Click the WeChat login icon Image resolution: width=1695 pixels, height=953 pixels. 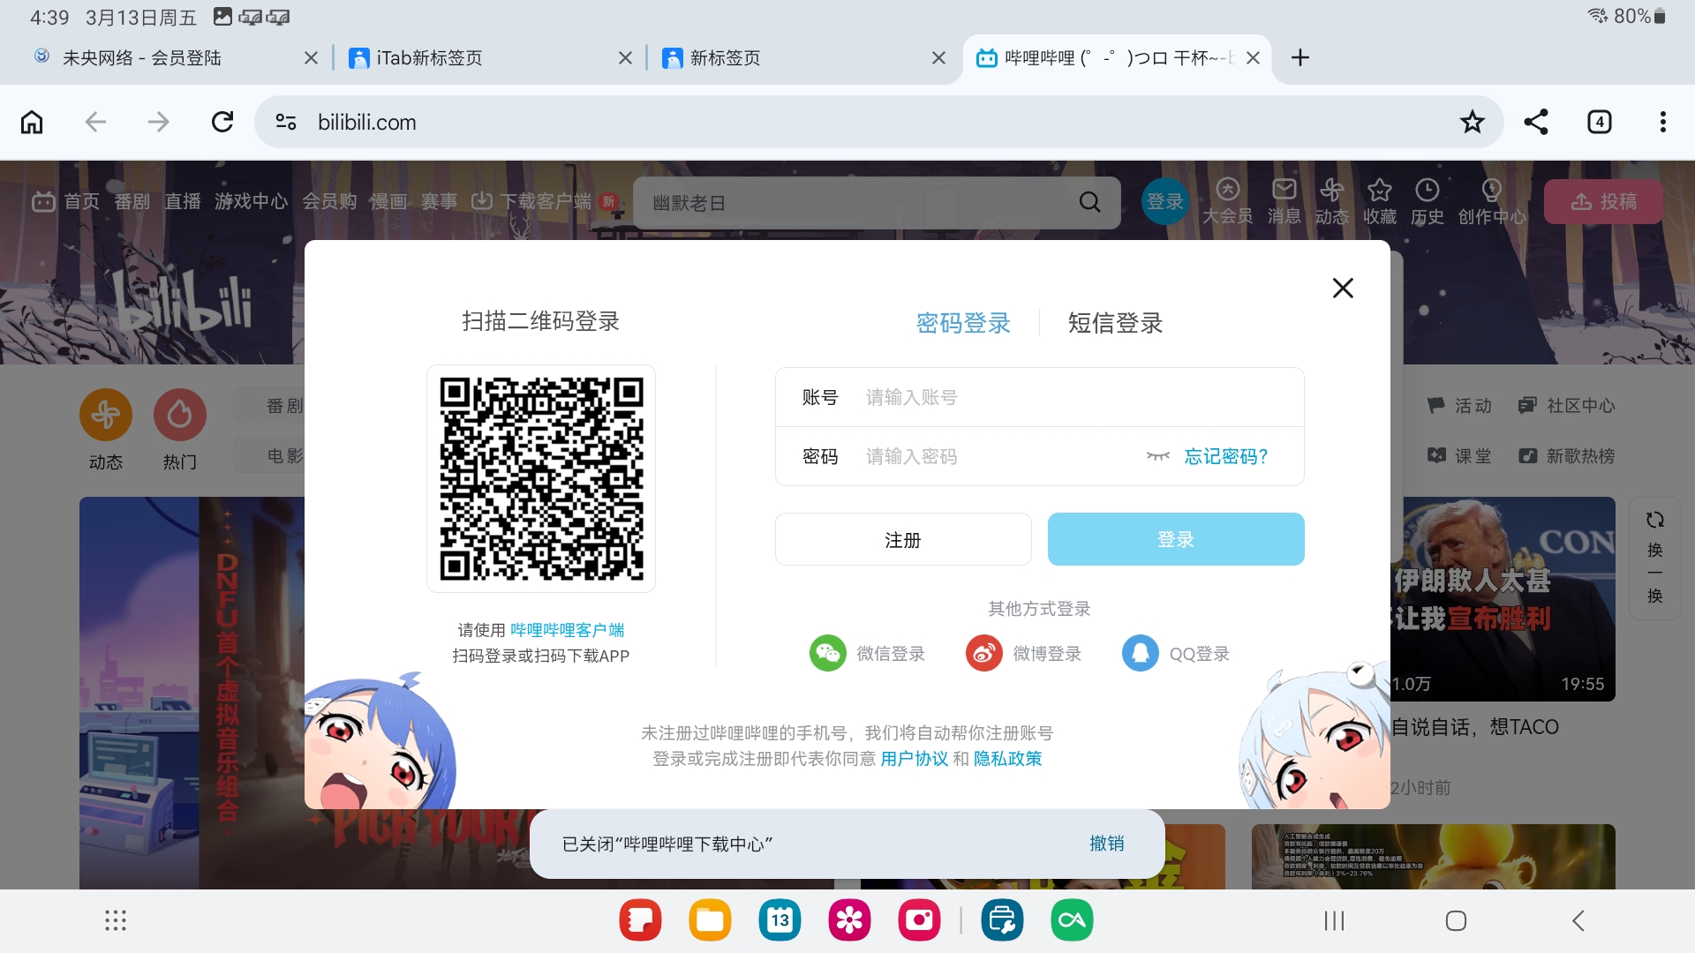(827, 654)
